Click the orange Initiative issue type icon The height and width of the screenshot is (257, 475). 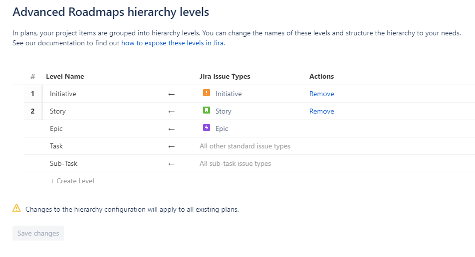(x=207, y=93)
